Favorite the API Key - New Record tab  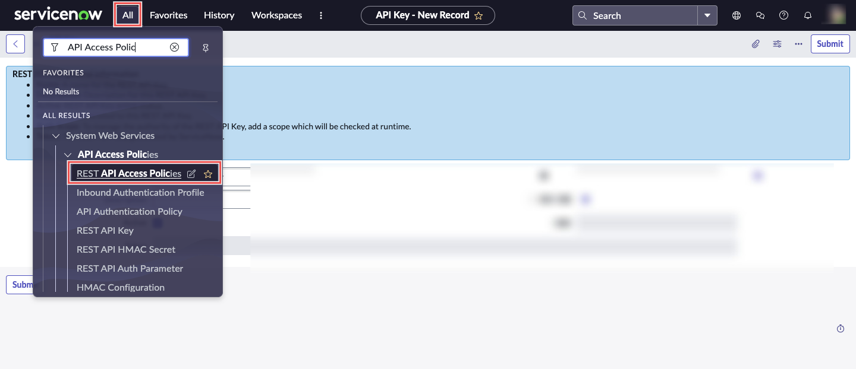tap(478, 15)
